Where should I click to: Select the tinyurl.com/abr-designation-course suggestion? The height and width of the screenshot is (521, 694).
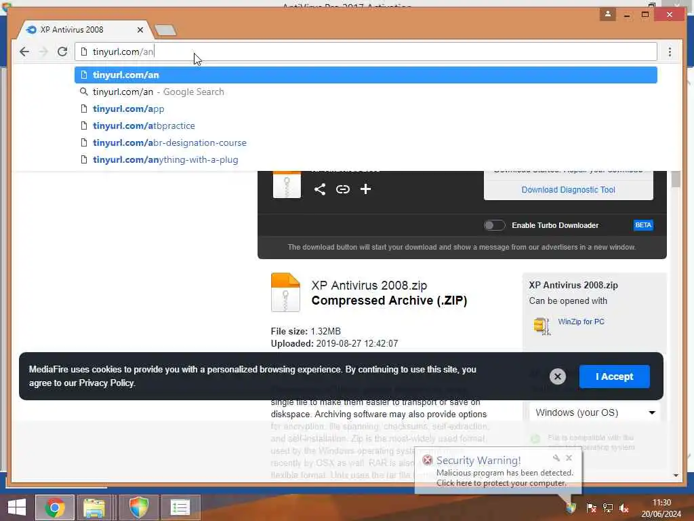[x=365, y=142]
